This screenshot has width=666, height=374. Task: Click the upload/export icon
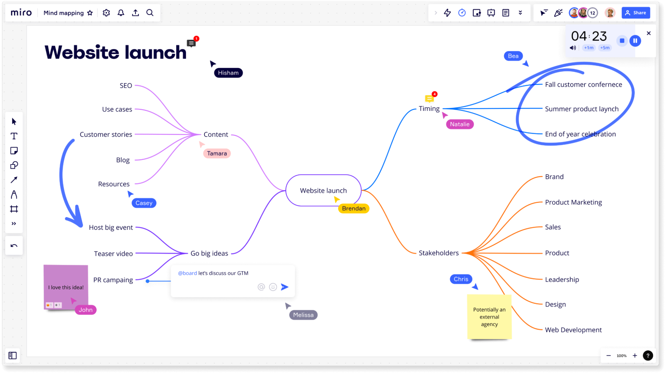point(135,12)
